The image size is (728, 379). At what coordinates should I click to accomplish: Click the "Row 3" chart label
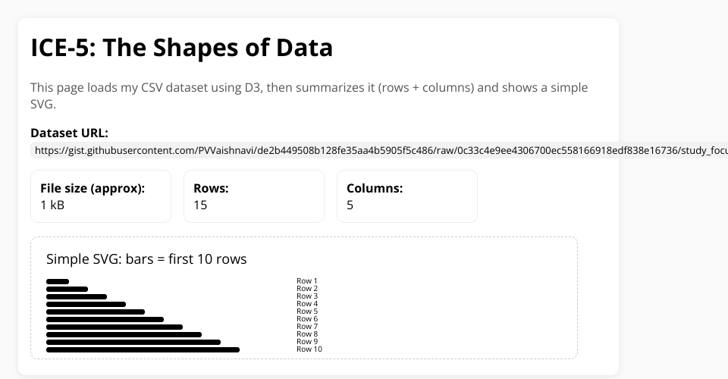click(x=307, y=296)
